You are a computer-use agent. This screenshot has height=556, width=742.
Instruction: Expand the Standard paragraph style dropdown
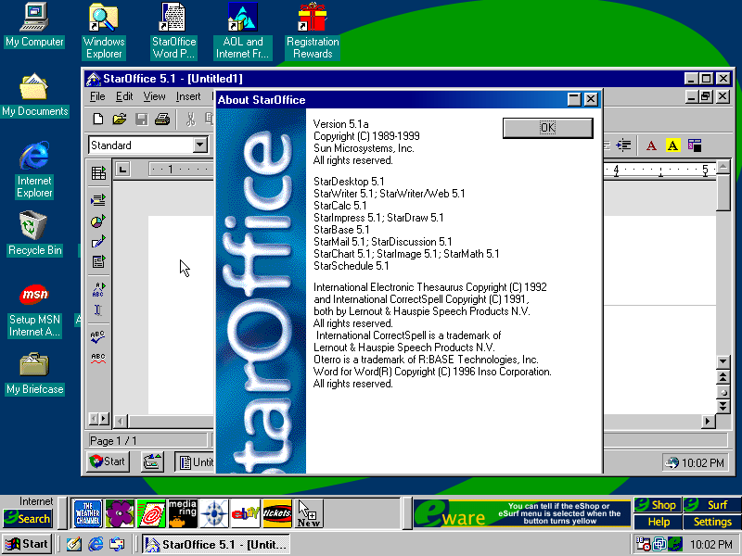[200, 145]
